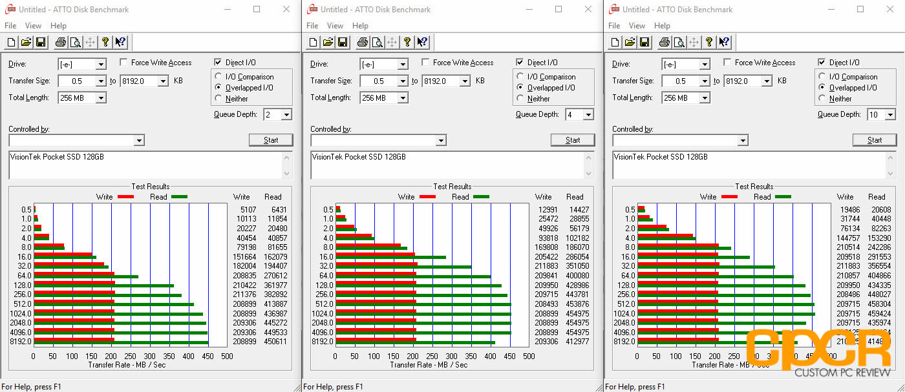Click the 450611 read value in left window

click(x=275, y=341)
